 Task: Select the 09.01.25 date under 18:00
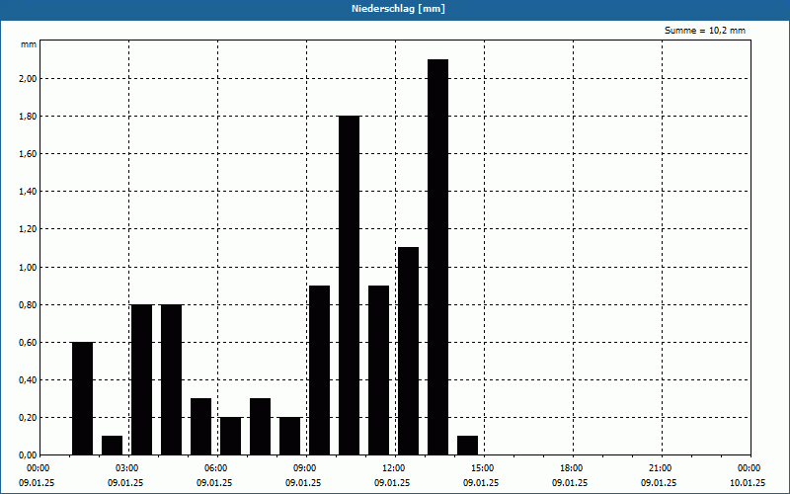click(x=570, y=483)
